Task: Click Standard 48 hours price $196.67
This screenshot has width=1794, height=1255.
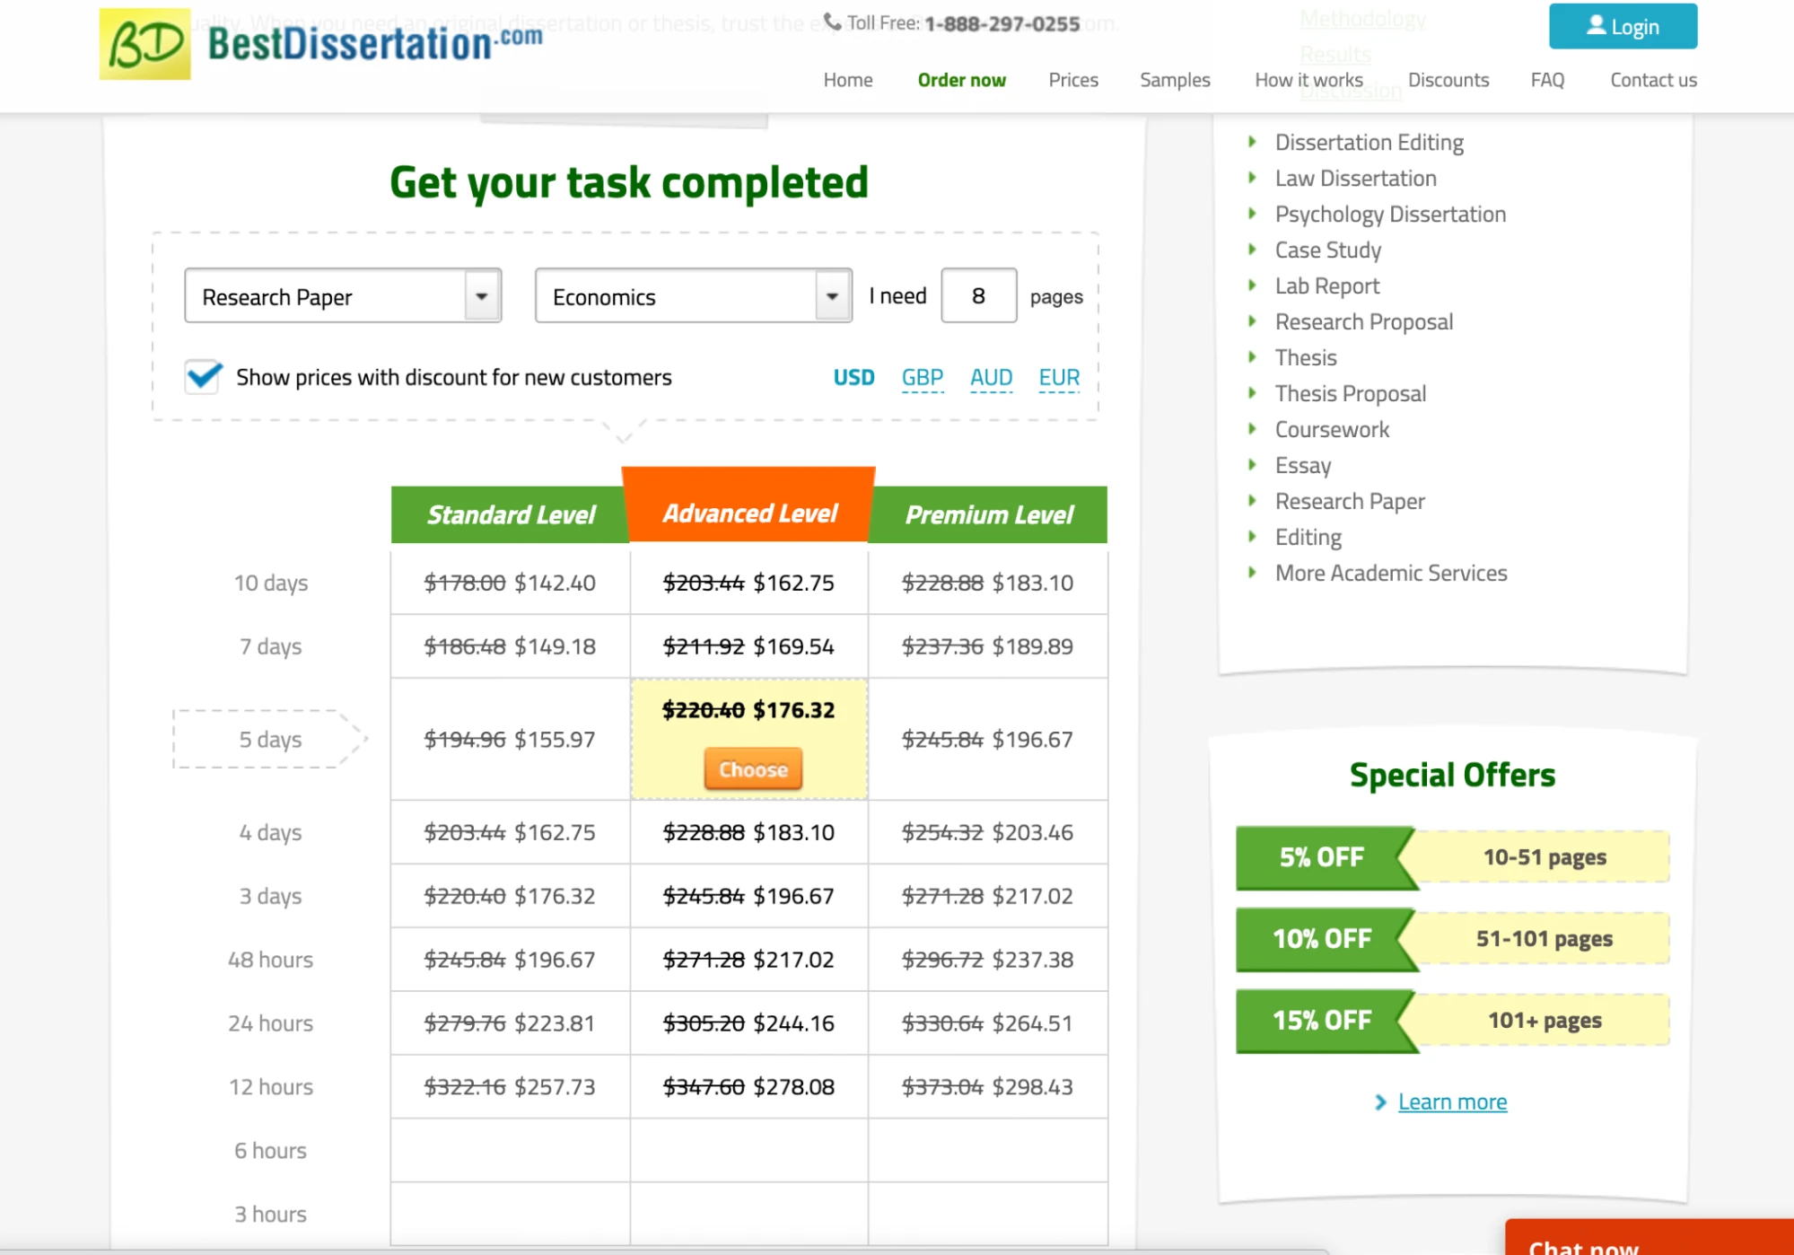Action: point(555,960)
